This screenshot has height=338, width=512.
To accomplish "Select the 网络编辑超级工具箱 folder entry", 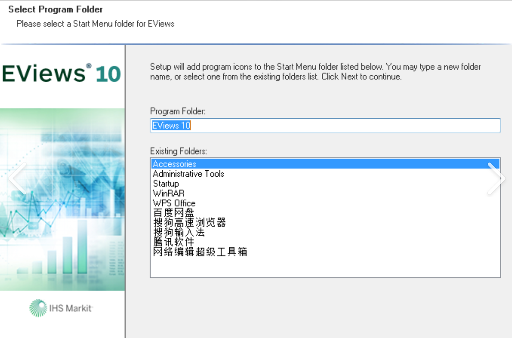I will coord(200,252).
